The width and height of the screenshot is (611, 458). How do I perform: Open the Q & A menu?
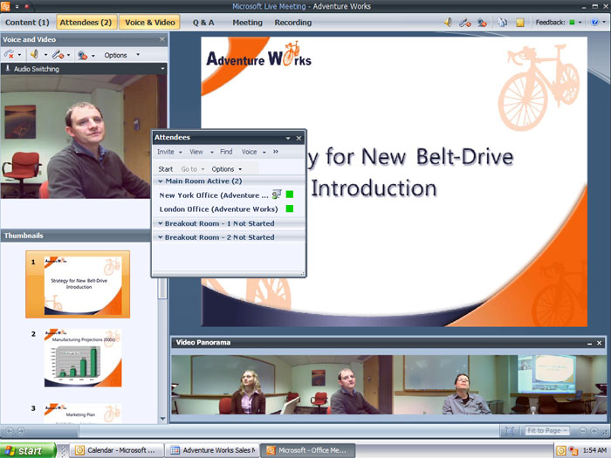pyautogui.click(x=203, y=23)
